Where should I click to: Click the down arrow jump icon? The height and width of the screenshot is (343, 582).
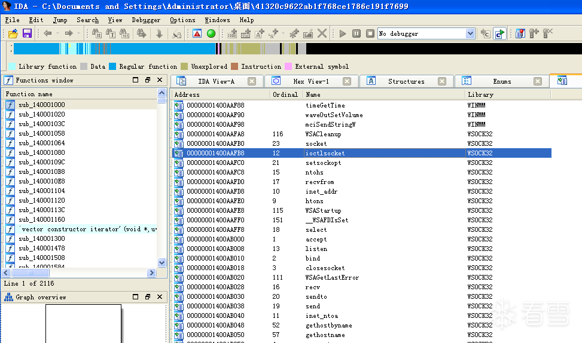[x=159, y=33]
